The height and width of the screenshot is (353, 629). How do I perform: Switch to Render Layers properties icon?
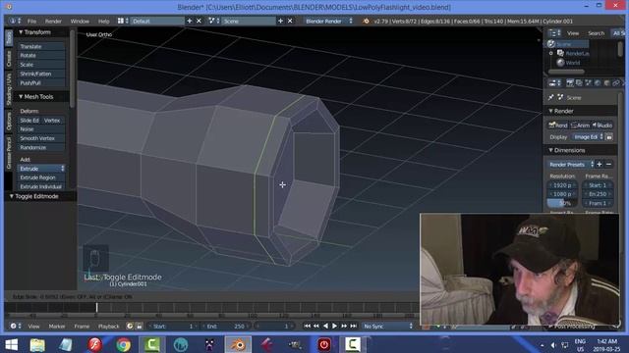coord(579,82)
